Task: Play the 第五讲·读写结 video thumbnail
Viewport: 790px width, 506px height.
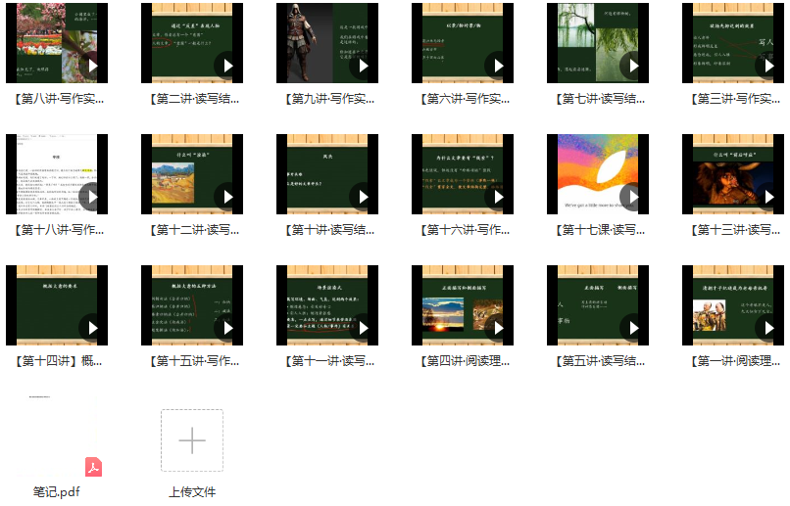Action: pos(598,305)
